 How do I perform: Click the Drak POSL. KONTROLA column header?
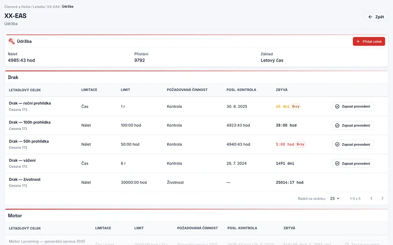pos(242,90)
